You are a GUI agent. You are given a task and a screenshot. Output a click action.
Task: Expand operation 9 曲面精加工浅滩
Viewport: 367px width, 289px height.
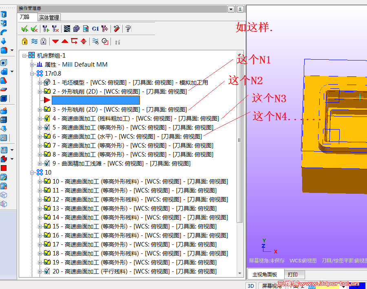coord(40,164)
